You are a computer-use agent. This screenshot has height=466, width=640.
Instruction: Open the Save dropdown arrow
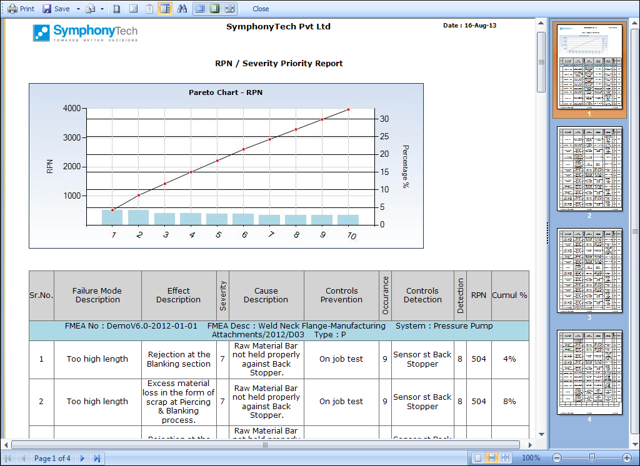[x=78, y=9]
